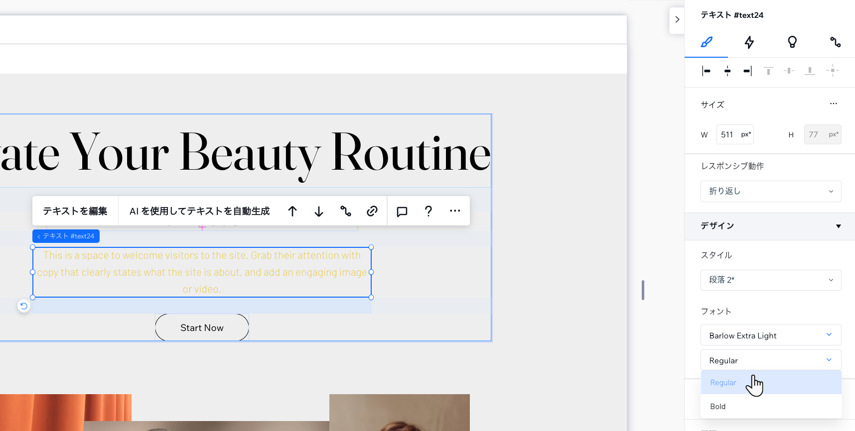The width and height of the screenshot is (855, 431).
Task: Select the yellow welcome paragraph text
Action: (x=202, y=272)
